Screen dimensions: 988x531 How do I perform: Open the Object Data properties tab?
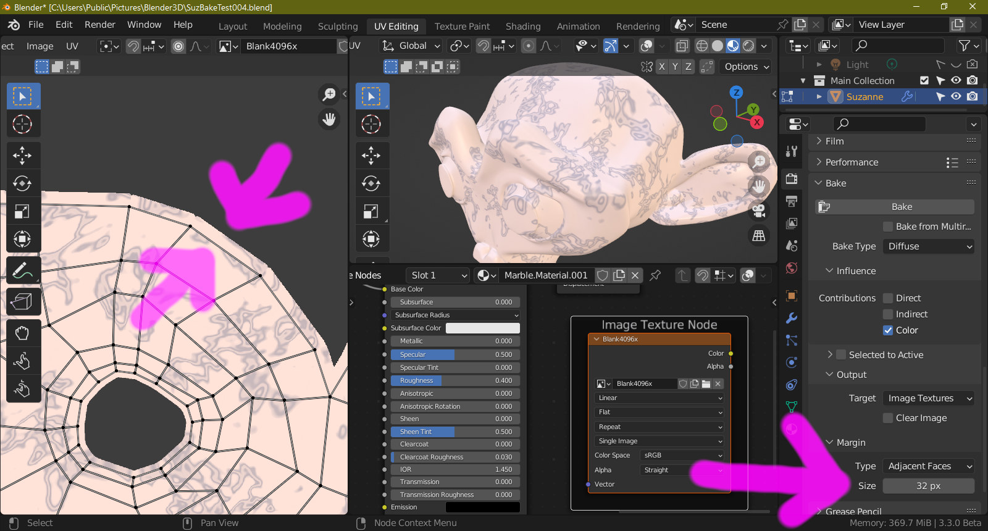[x=792, y=406]
